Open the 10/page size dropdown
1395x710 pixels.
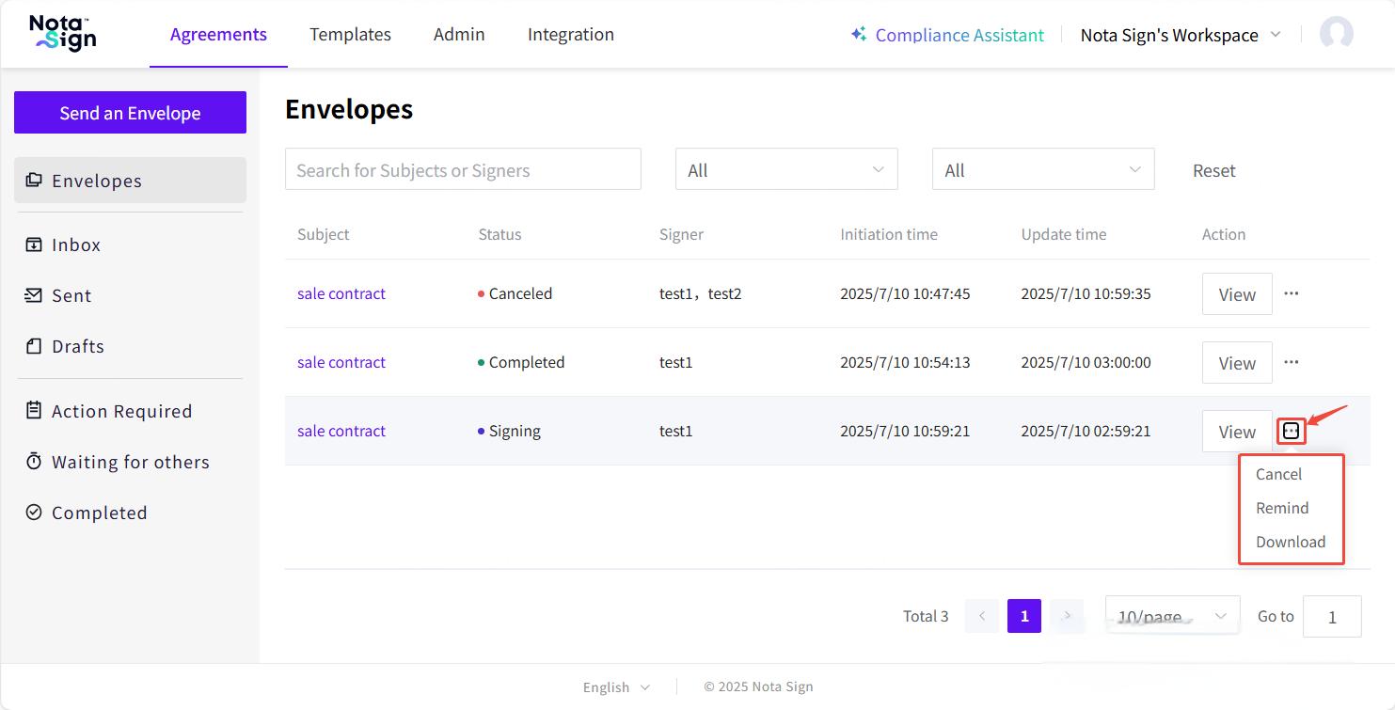click(1172, 616)
